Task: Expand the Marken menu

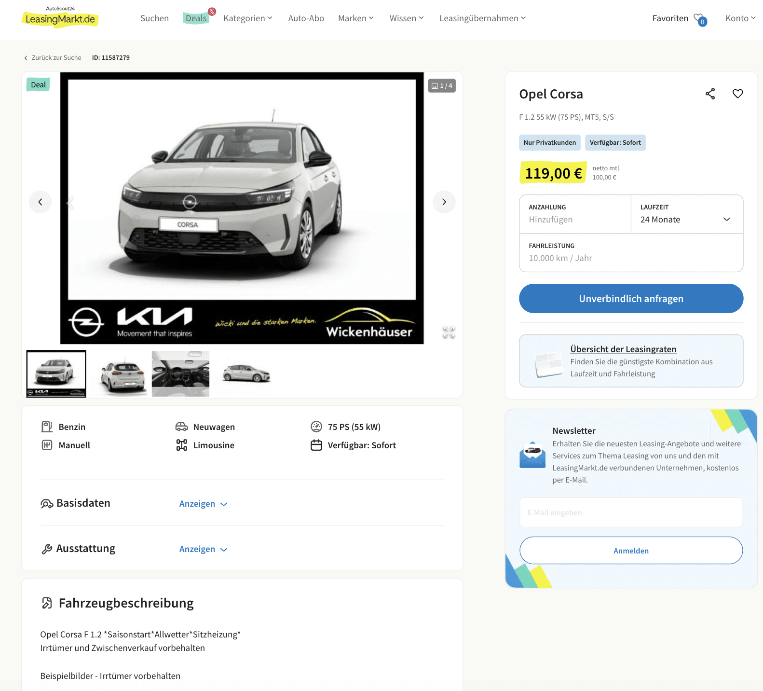Action: point(356,18)
